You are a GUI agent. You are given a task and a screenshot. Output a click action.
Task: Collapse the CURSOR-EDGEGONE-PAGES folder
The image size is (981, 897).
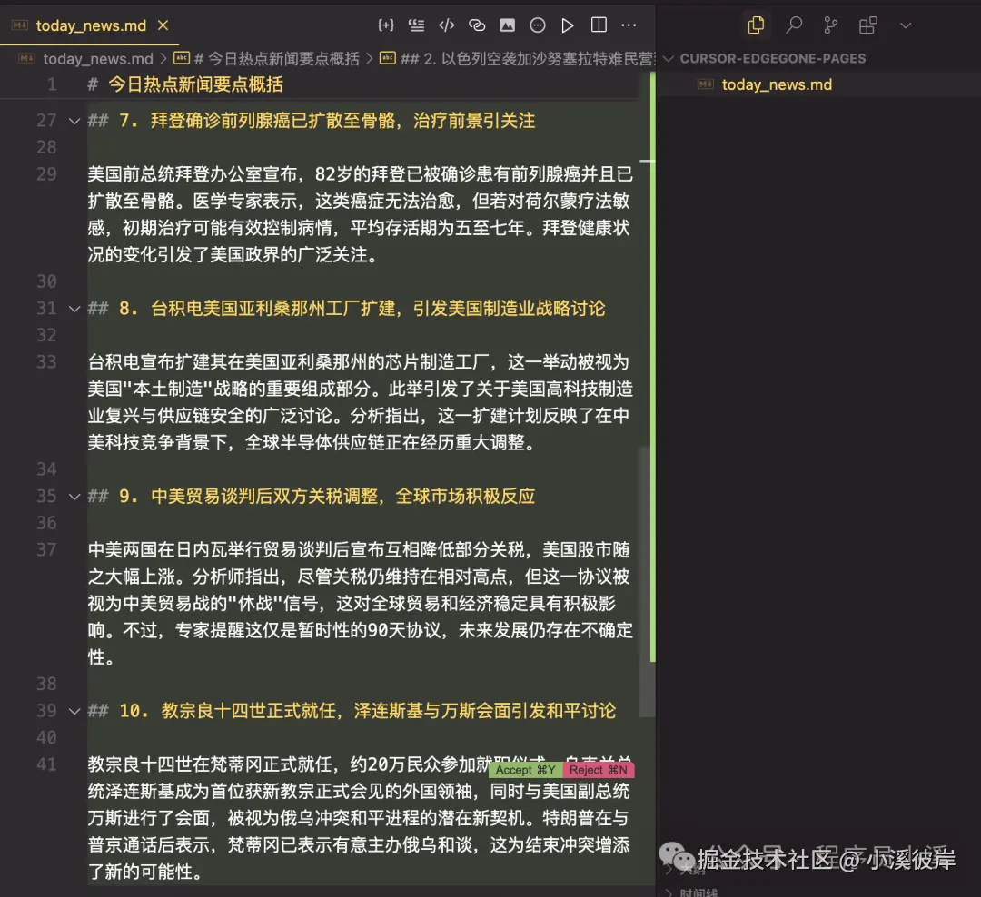(x=669, y=57)
